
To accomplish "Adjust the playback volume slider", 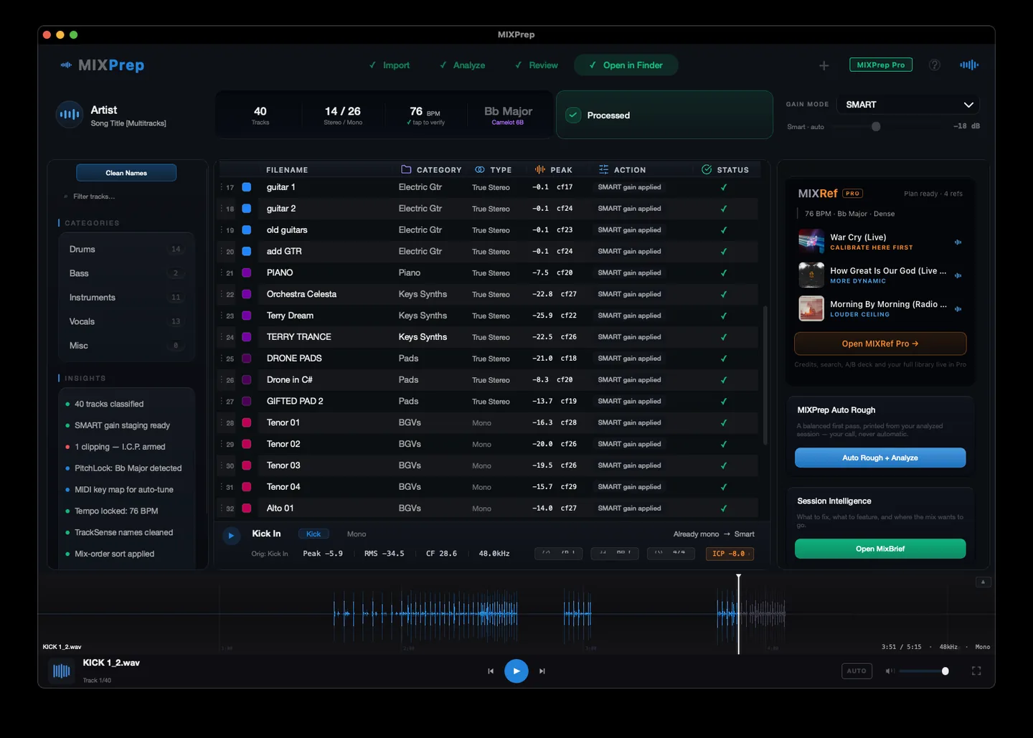I will (924, 671).
